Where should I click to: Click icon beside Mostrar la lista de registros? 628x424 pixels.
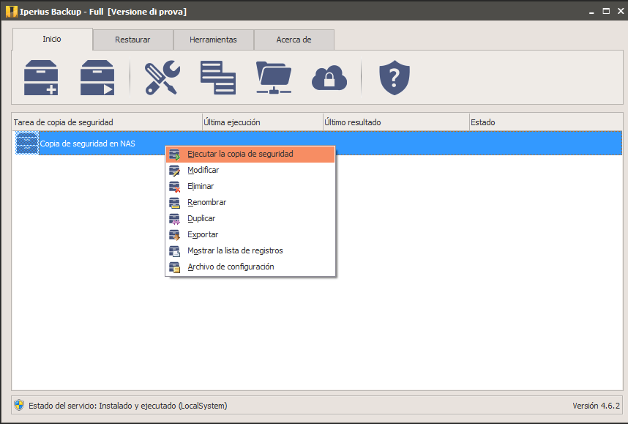pos(175,251)
